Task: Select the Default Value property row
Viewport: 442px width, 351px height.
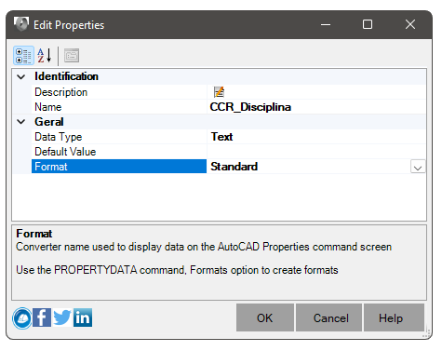Action: pos(229,152)
